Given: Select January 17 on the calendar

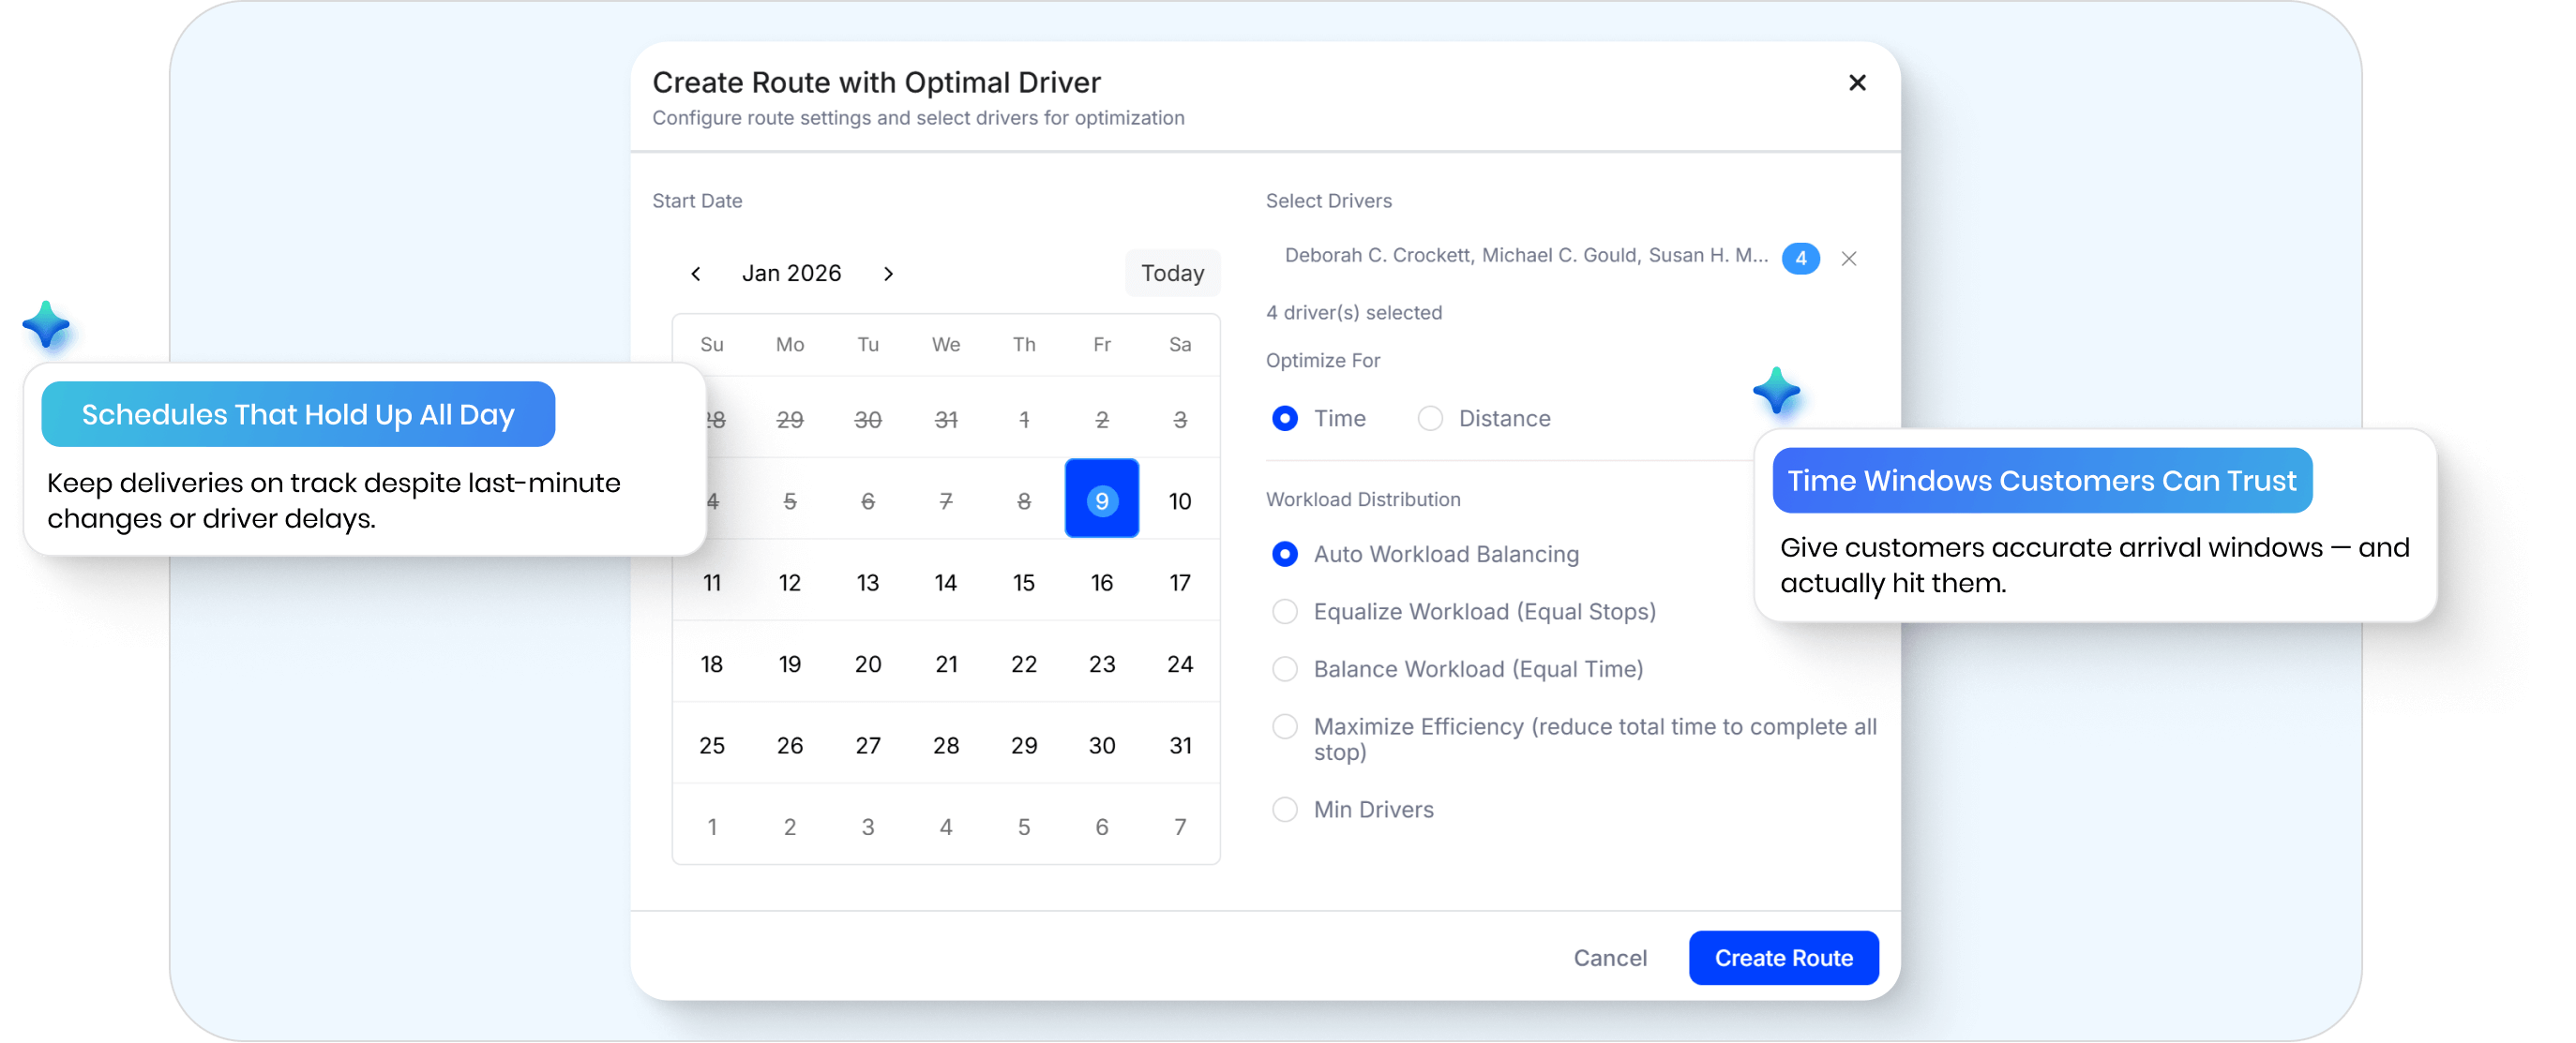Looking at the screenshot, I should coord(1180,583).
